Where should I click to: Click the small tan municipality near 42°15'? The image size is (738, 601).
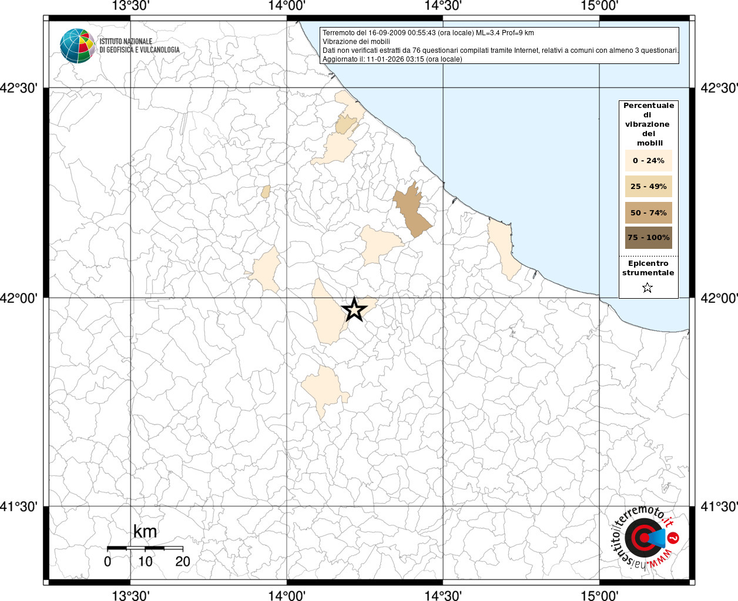[x=266, y=192]
